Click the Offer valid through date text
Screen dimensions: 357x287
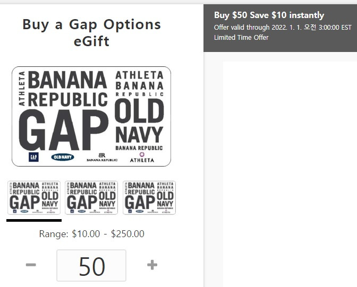click(x=283, y=27)
